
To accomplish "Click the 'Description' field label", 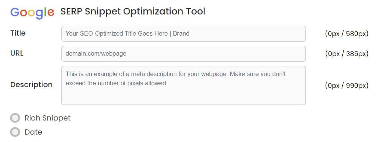I will click(32, 85).
